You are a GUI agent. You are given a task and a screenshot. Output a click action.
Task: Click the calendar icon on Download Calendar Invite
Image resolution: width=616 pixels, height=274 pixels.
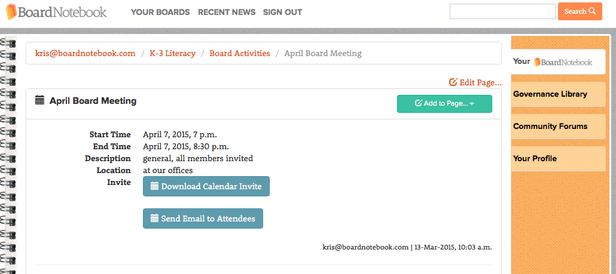pos(154,186)
